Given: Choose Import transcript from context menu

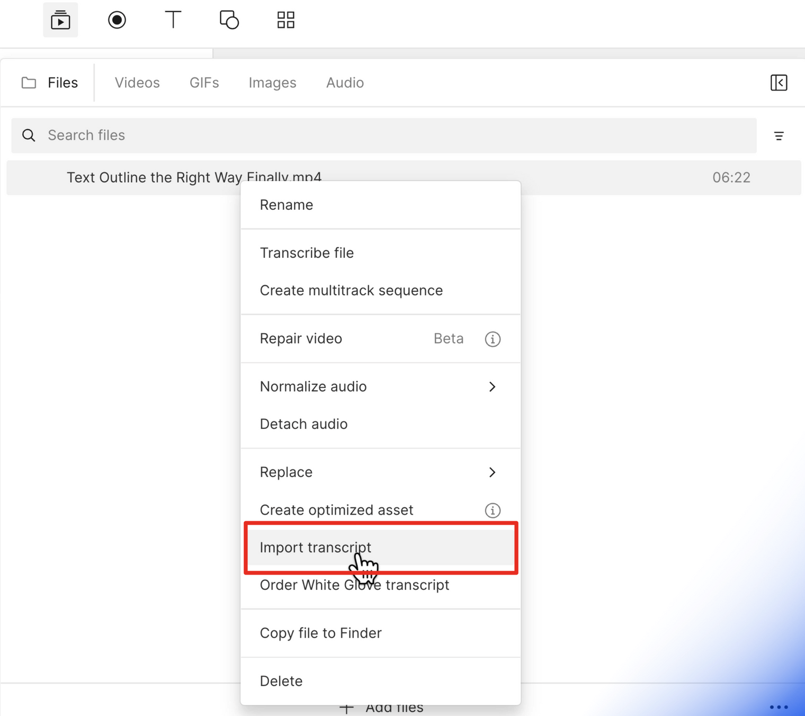Looking at the screenshot, I should (x=316, y=548).
